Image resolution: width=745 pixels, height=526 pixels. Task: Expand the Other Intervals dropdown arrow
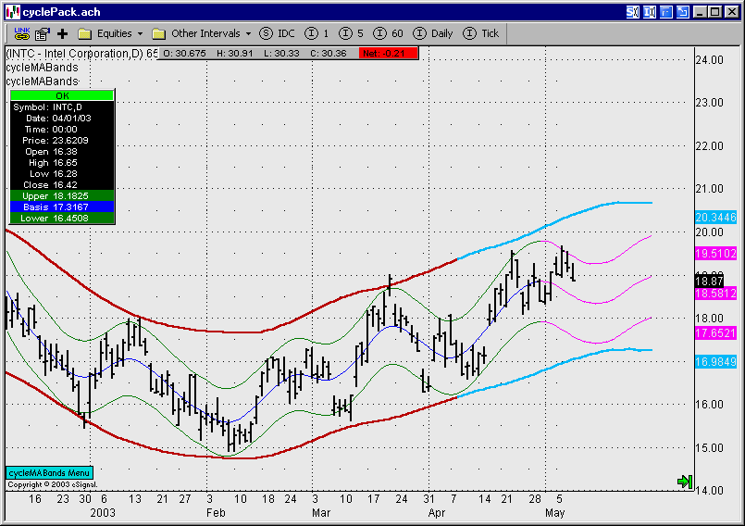(249, 33)
